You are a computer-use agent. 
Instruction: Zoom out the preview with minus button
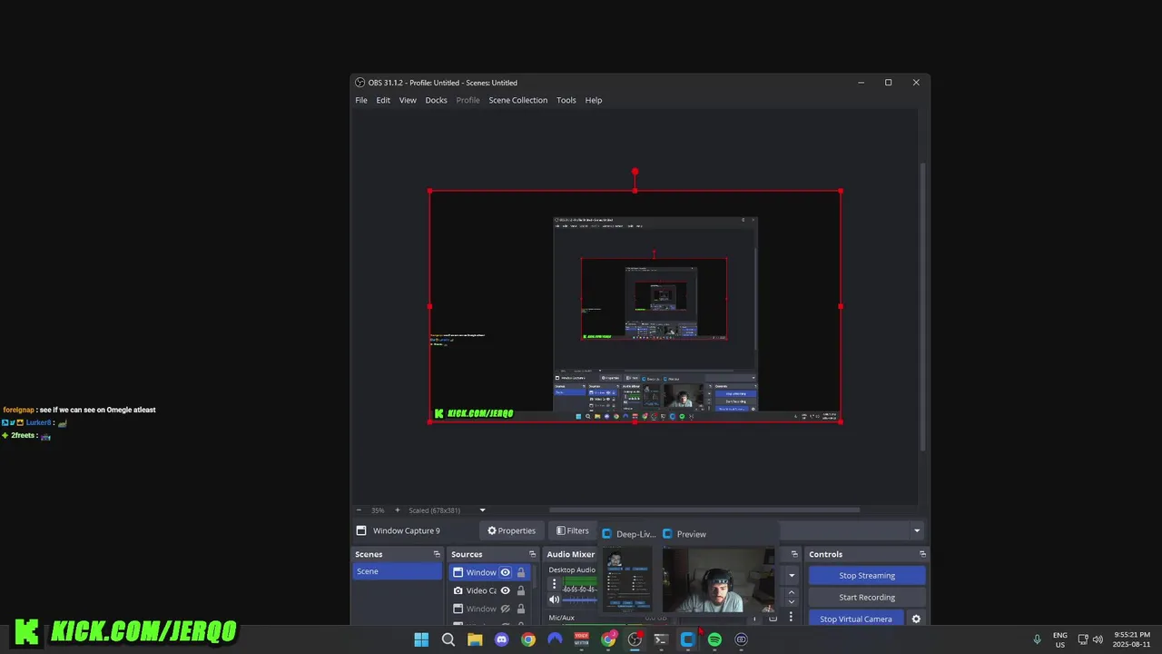pos(359,510)
